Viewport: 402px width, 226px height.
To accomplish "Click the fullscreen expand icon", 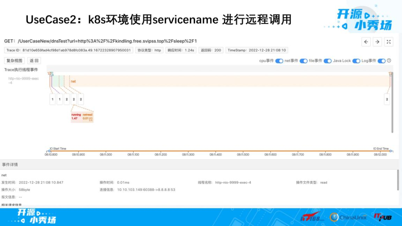I will (388, 42).
